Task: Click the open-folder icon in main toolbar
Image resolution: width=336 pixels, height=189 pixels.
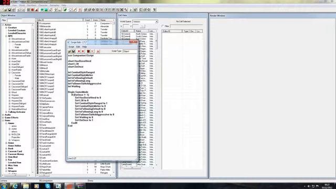Action: (6, 10)
